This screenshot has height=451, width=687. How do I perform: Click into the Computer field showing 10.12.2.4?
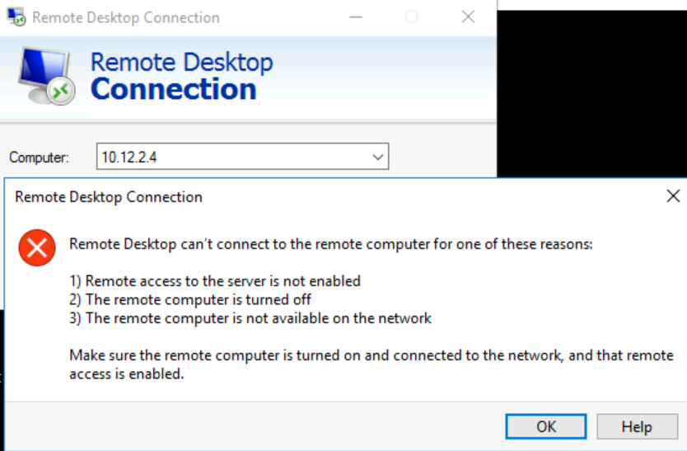(x=242, y=156)
